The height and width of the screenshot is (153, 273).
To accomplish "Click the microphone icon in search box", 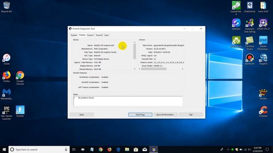I will pos(66,149).
